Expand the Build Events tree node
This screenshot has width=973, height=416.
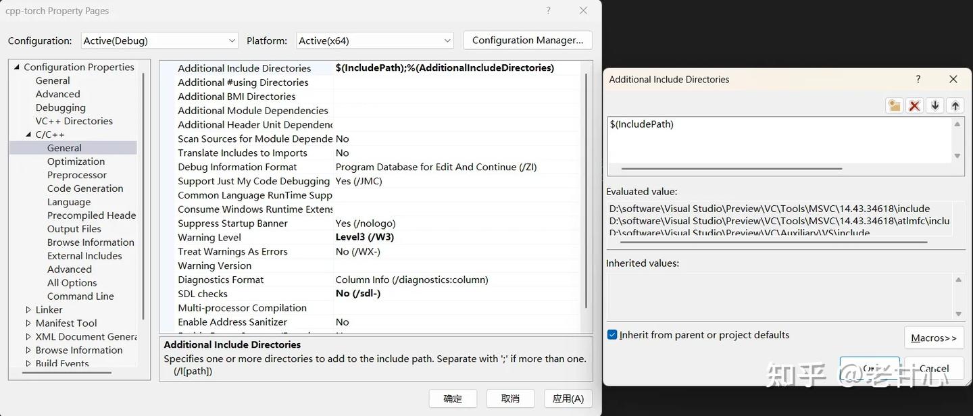point(28,363)
